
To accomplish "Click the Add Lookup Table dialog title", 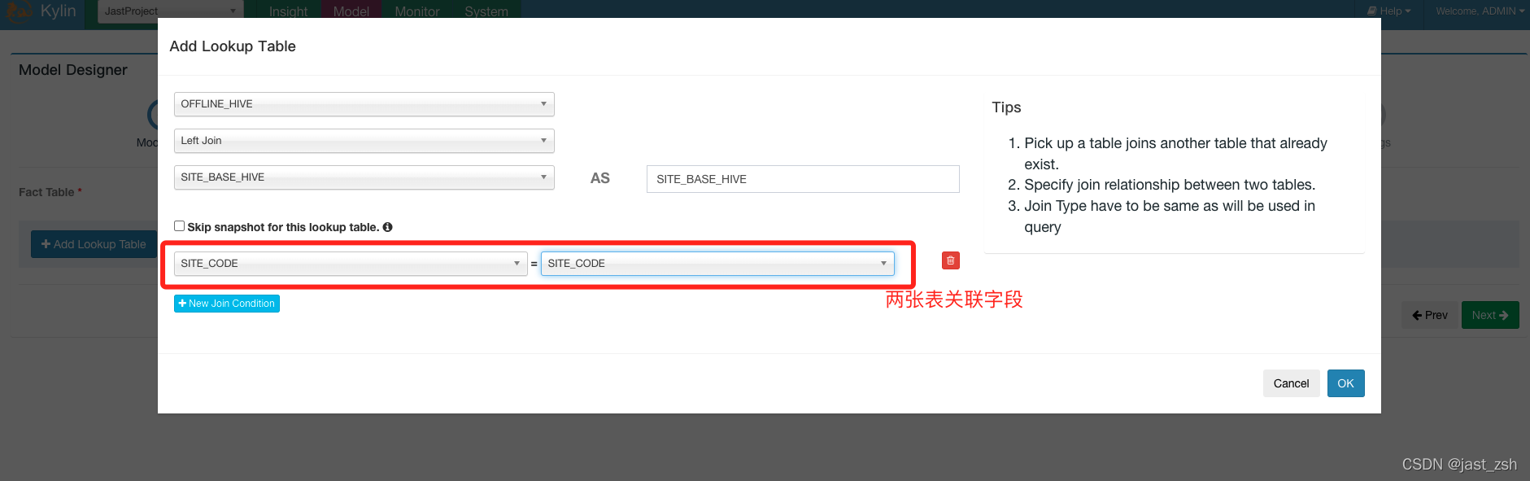I will pos(233,46).
